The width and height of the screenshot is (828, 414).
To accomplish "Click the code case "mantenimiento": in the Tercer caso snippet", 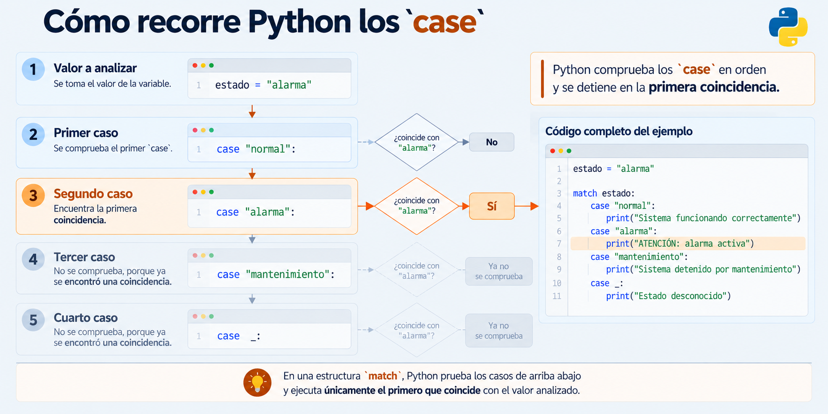I will (x=276, y=274).
